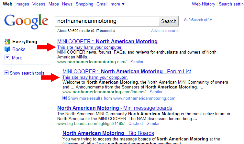244x144 pixels.
Task: Open the Videos tab
Action: pyautogui.click(x=39, y=4)
